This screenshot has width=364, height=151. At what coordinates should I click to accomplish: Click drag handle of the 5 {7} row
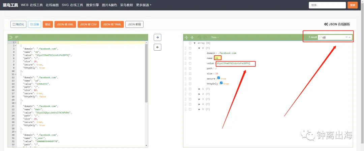click(185, 109)
